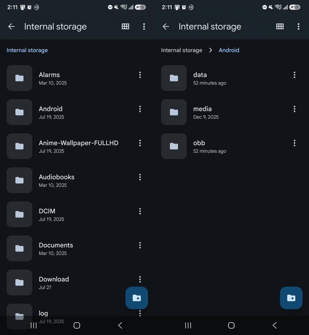Open options for DCIM folder

click(x=140, y=211)
